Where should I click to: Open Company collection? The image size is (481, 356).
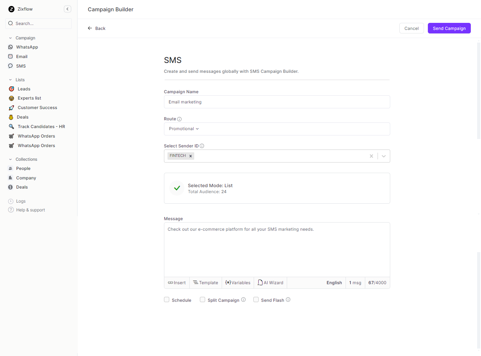pos(26,178)
